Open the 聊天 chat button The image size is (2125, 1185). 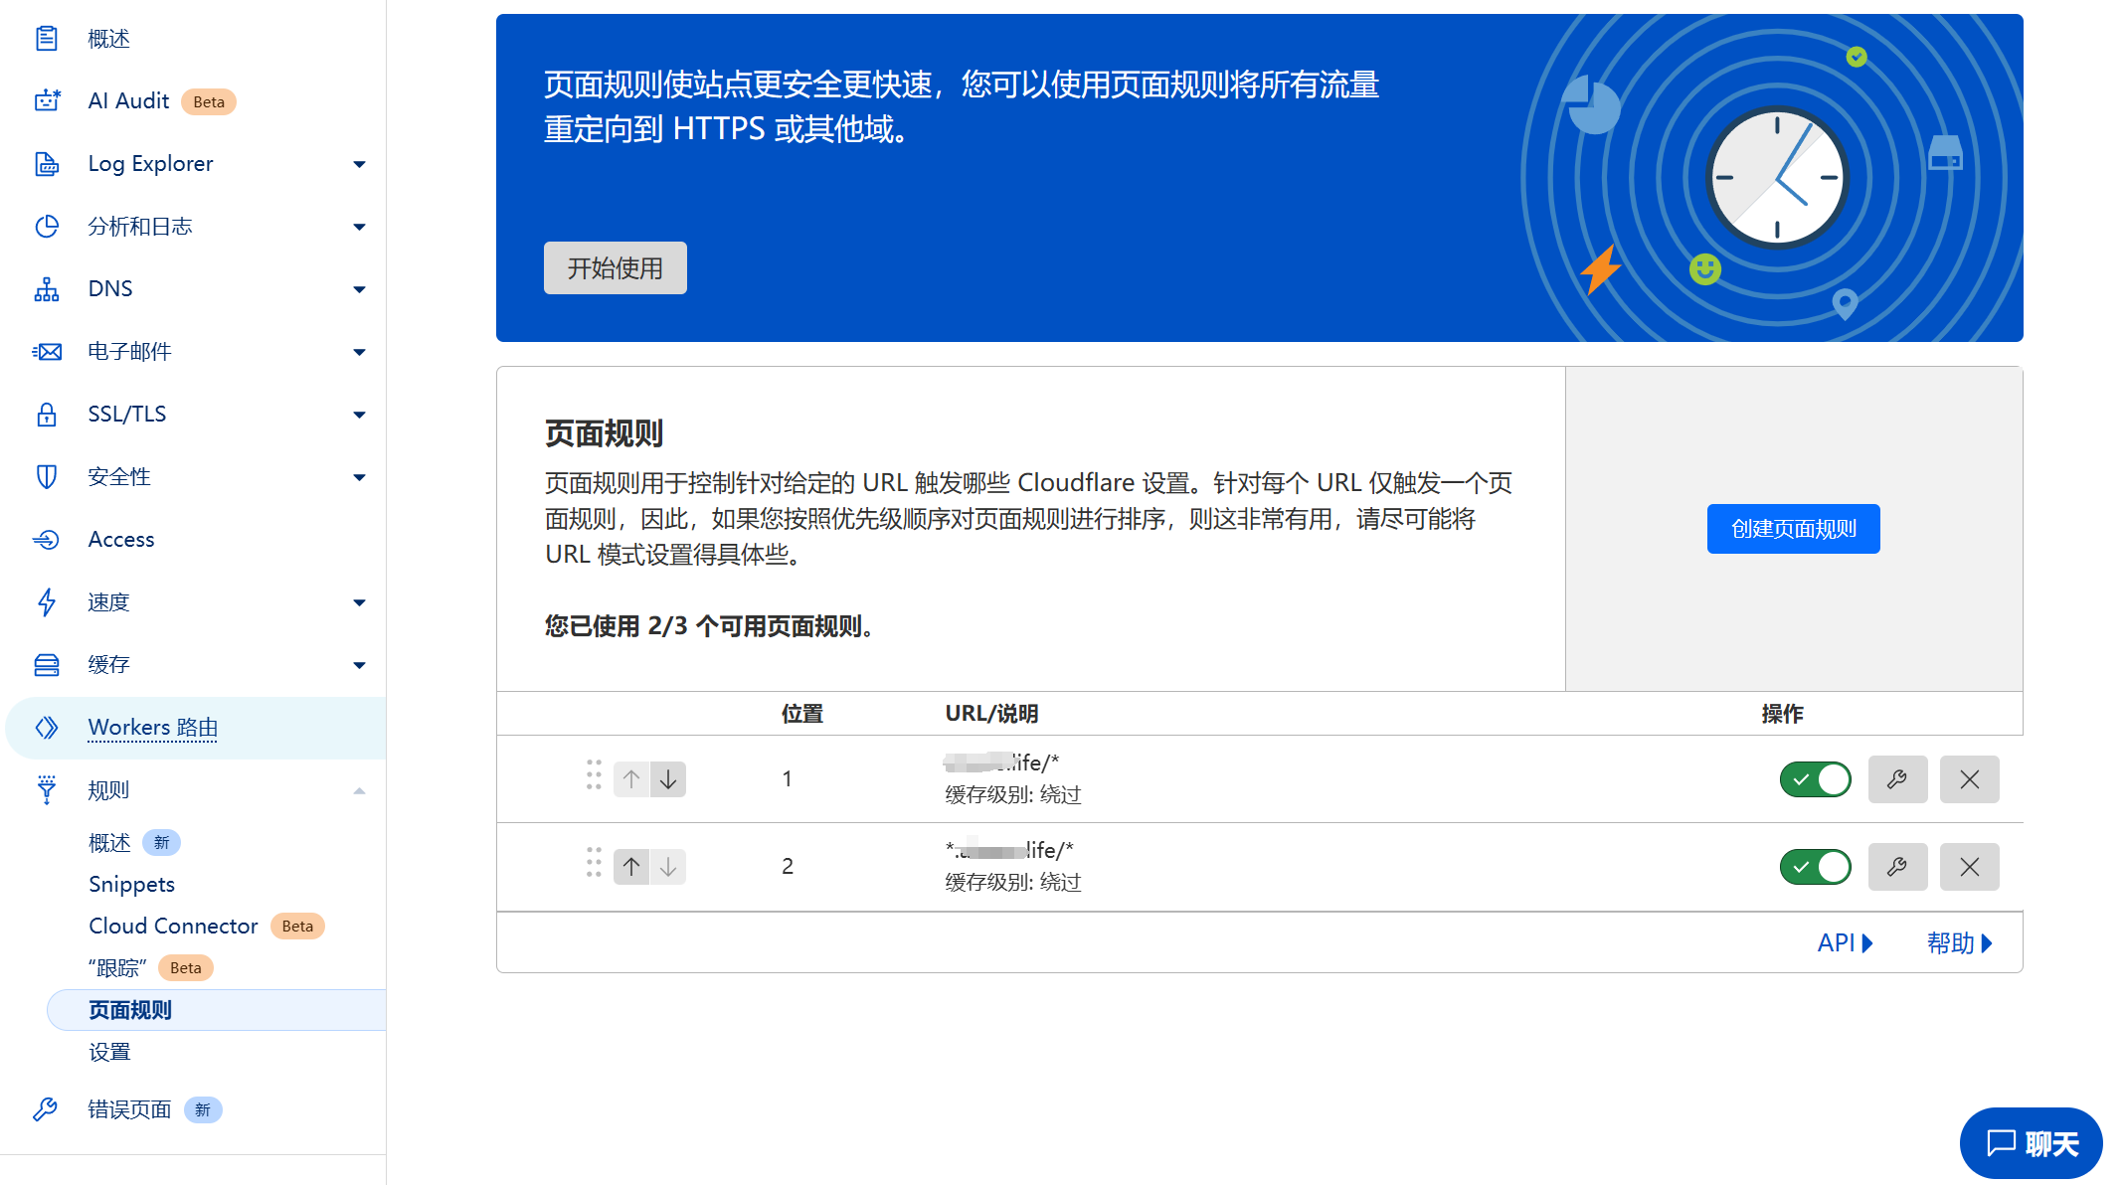pyautogui.click(x=2031, y=1143)
